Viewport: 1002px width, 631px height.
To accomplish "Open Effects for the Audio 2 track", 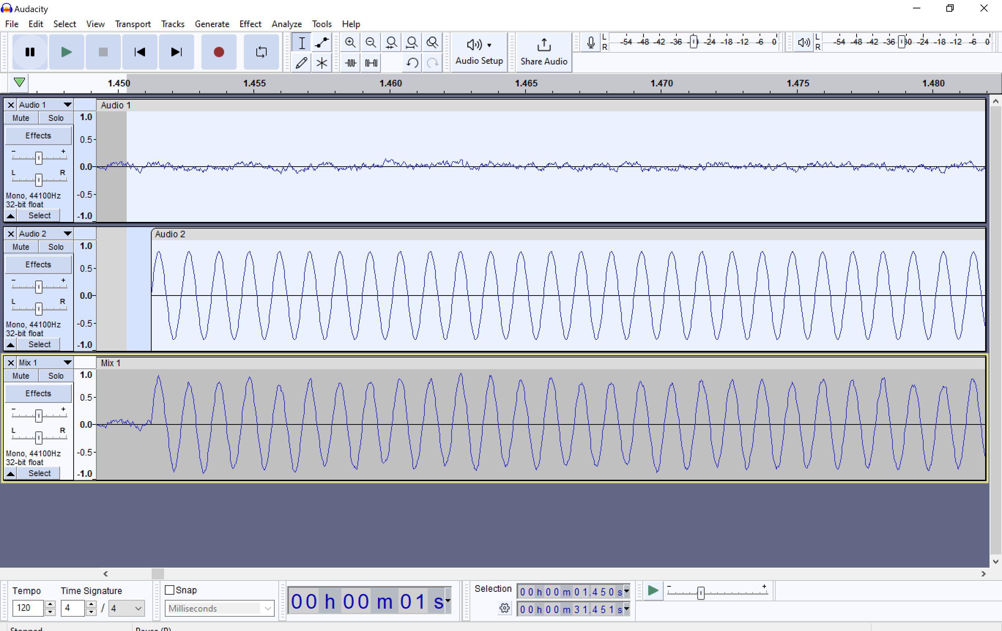I will click(x=38, y=265).
